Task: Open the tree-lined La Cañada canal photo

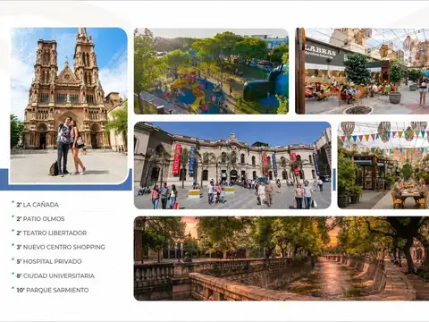Action: [282, 258]
